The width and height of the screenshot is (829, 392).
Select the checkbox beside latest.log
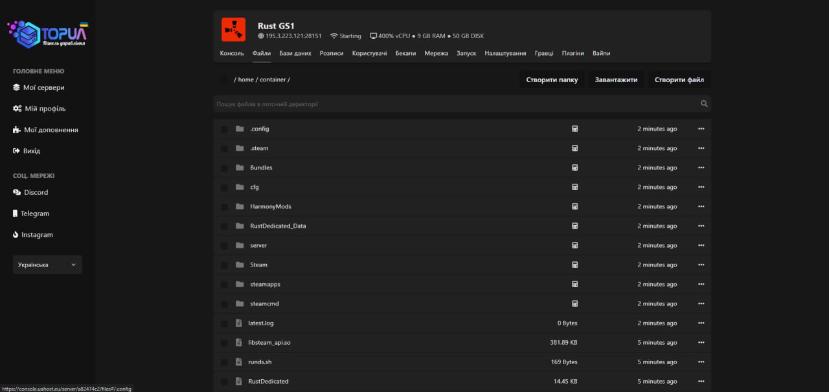[224, 323]
